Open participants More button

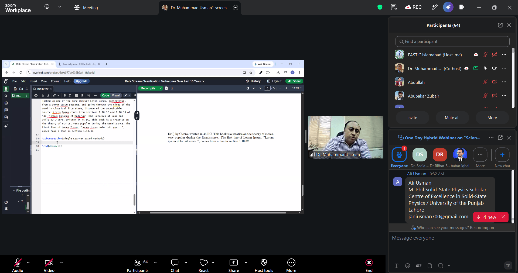pyautogui.click(x=492, y=118)
